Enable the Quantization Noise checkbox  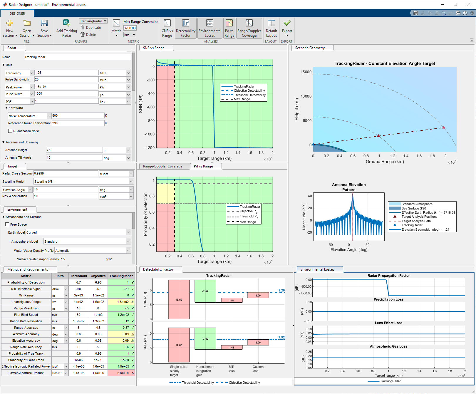(x=10, y=131)
